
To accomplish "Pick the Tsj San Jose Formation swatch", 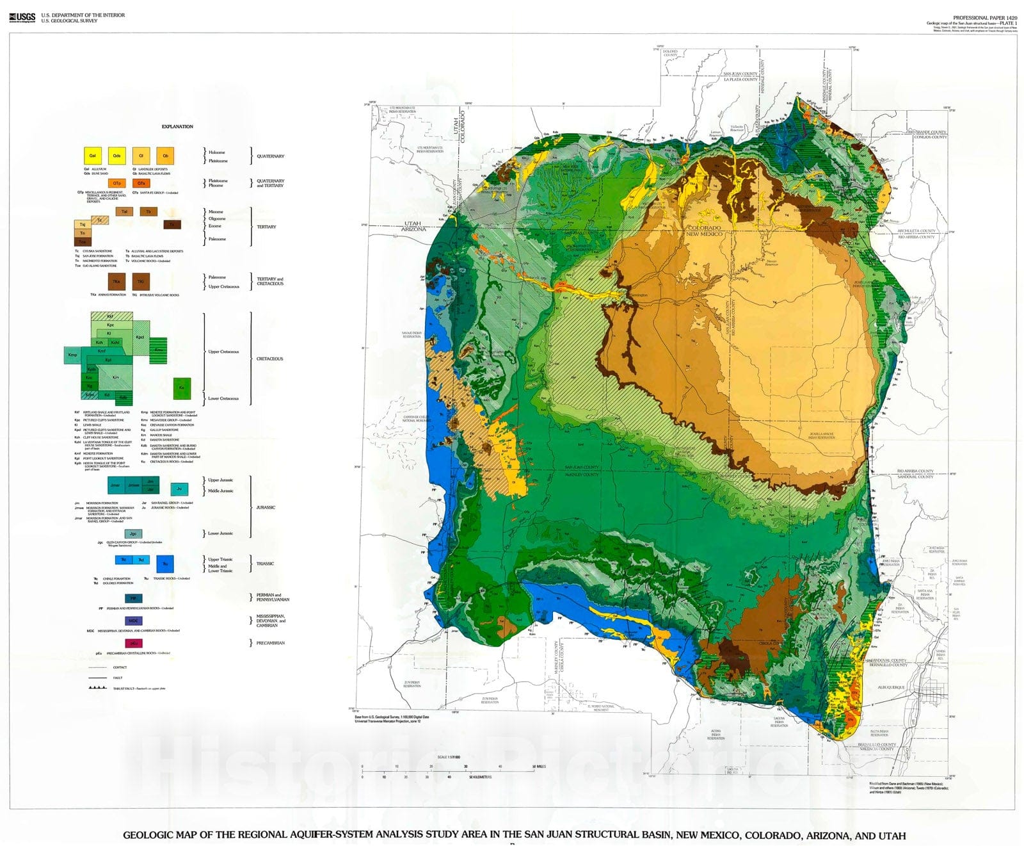I will (x=83, y=225).
